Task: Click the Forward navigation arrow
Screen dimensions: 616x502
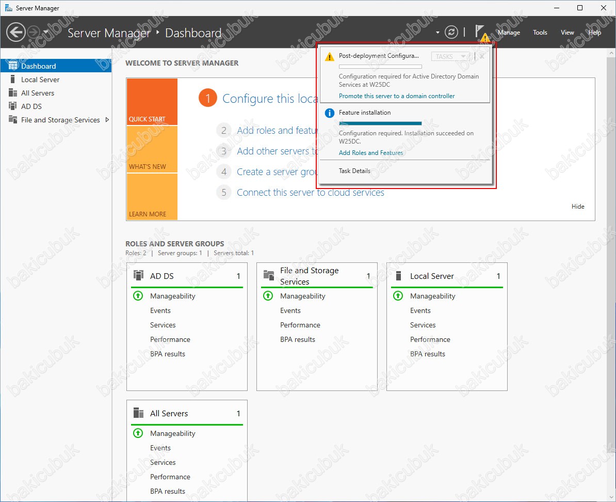Action: (34, 32)
